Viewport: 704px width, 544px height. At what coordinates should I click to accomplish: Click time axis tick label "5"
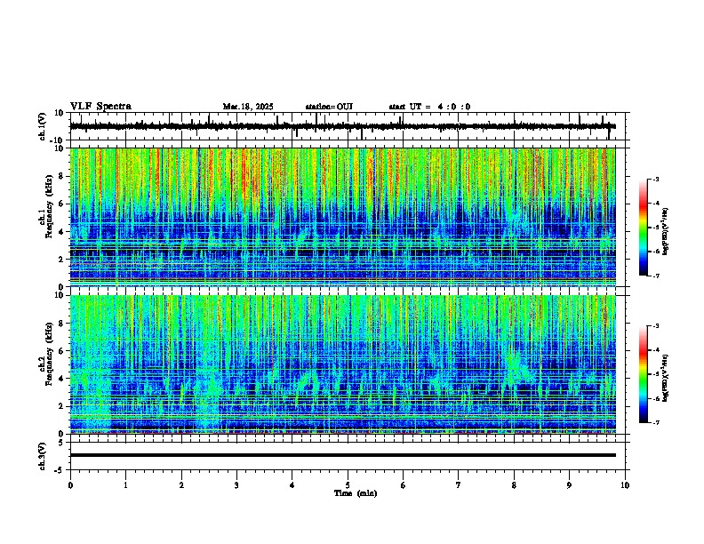coord(348,485)
